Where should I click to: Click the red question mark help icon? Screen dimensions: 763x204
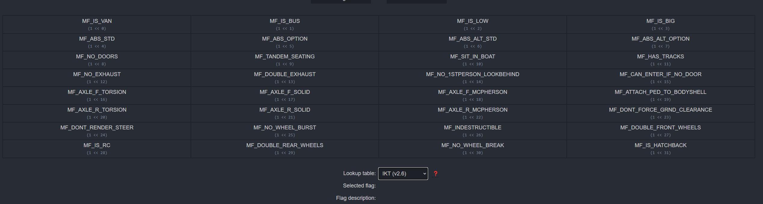[x=435, y=174]
